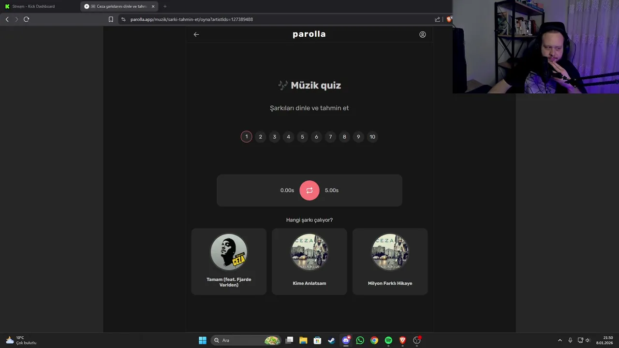Image resolution: width=619 pixels, height=348 pixels.
Task: Open a new browser tab
Action: pyautogui.click(x=165, y=6)
